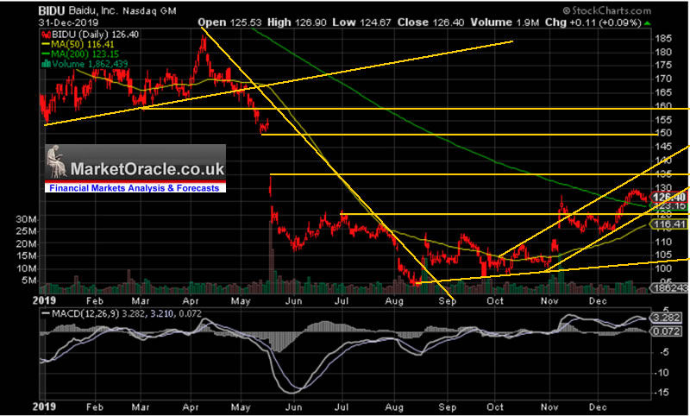Click the 30M volume axis label
Screen dimensions: 690x416
click(28, 220)
